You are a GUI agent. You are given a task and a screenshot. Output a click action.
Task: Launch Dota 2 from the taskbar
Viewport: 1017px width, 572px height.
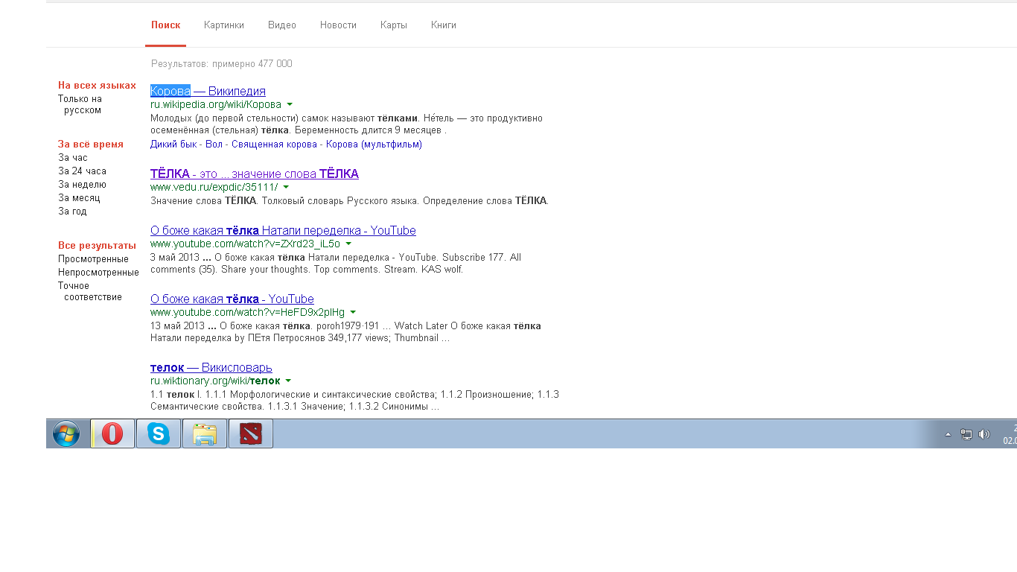pyautogui.click(x=251, y=433)
